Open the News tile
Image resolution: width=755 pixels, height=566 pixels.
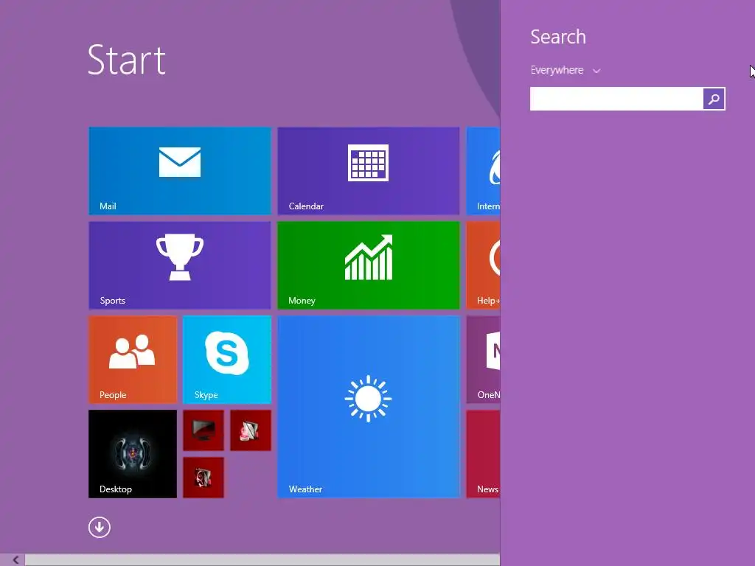[484, 454]
